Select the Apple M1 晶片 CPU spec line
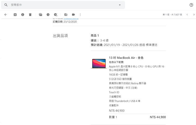The height and width of the screenshot is (125, 196). pos(136,68)
